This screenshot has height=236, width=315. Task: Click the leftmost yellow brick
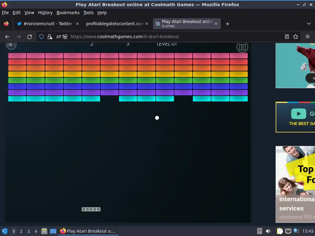coord(17,74)
